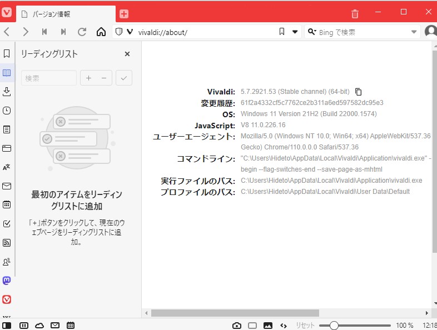Image resolution: width=437 pixels, height=330 pixels.
Task: Expand search field history dropdown
Action: (414, 32)
